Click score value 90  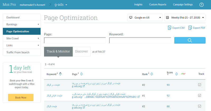click(168, 85)
